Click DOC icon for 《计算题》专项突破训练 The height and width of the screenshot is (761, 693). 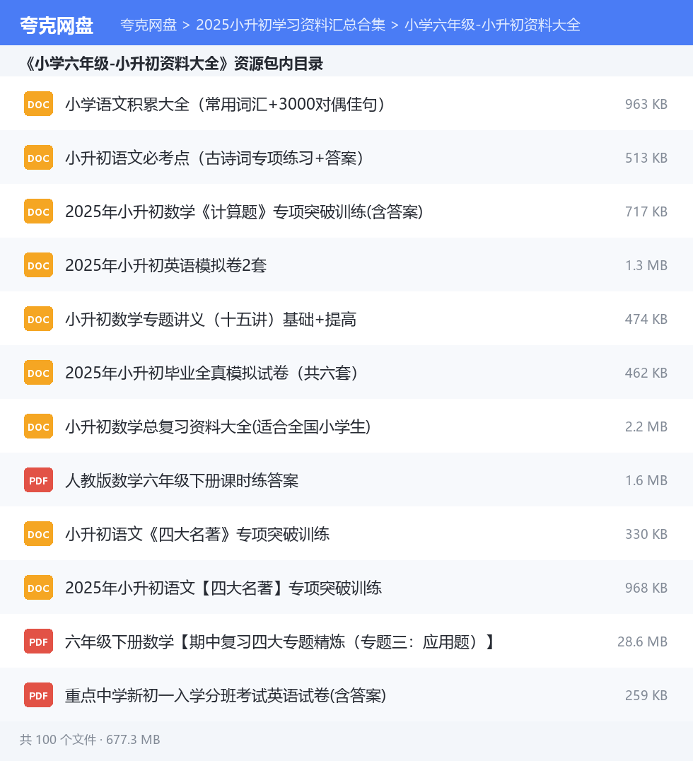click(38, 211)
